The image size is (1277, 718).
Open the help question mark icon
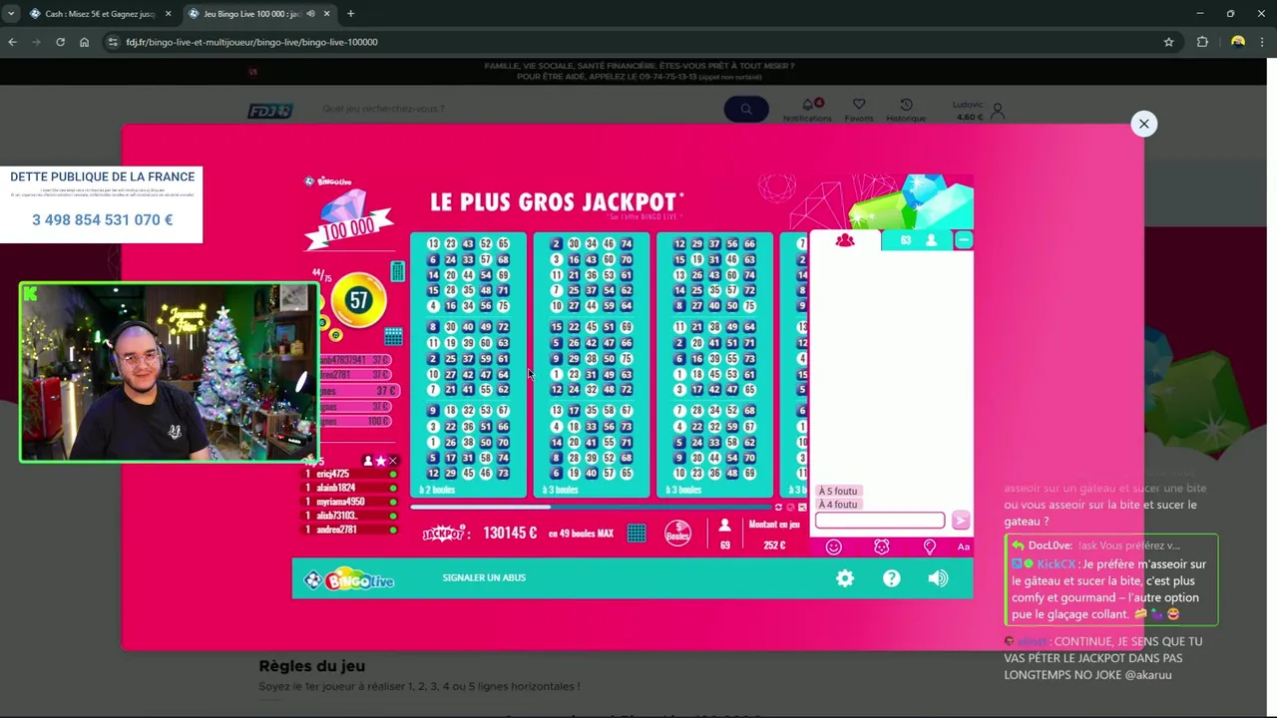892,578
